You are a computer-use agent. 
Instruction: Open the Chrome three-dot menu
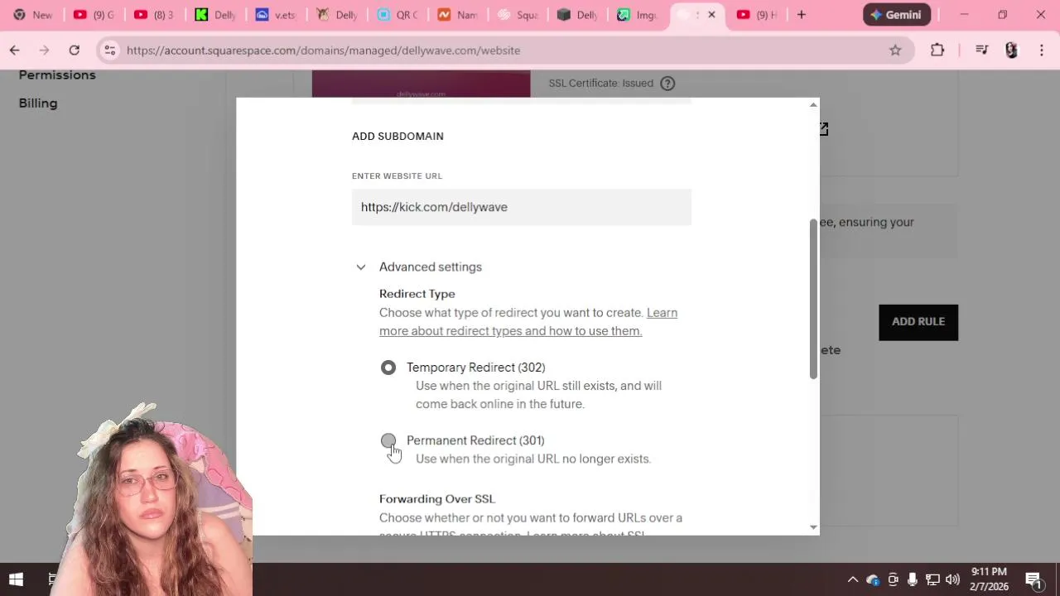(1042, 50)
